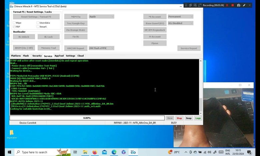Click the Memory Tool button
The width and height of the screenshot is (260, 156).
(49, 48)
